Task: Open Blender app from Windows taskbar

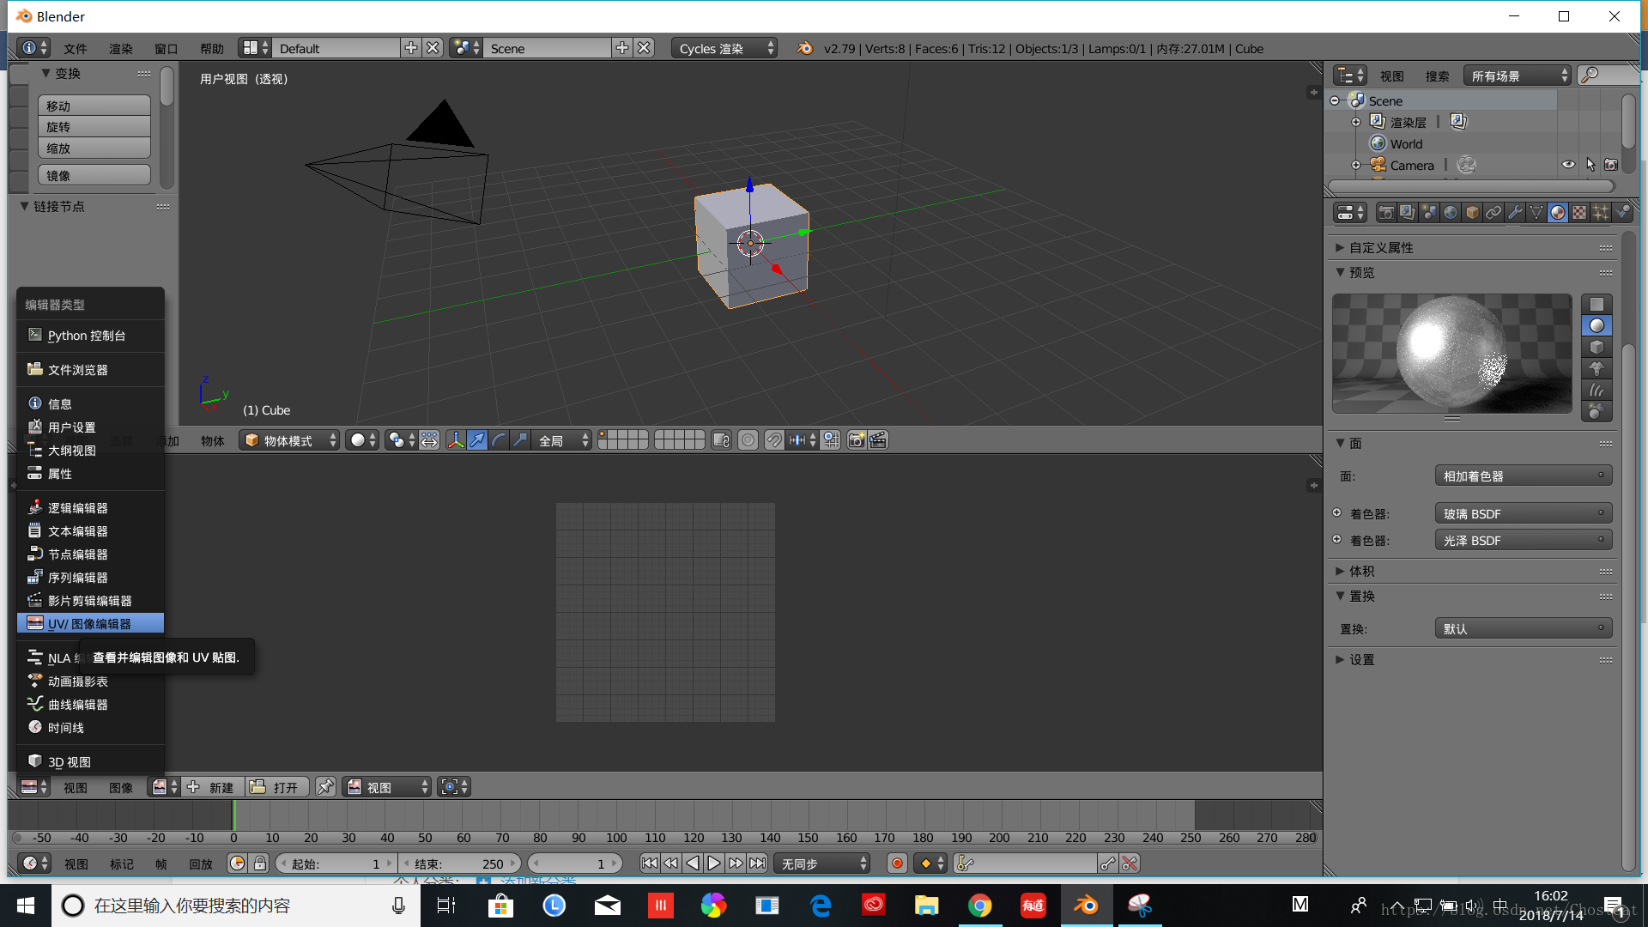Action: point(1086,906)
